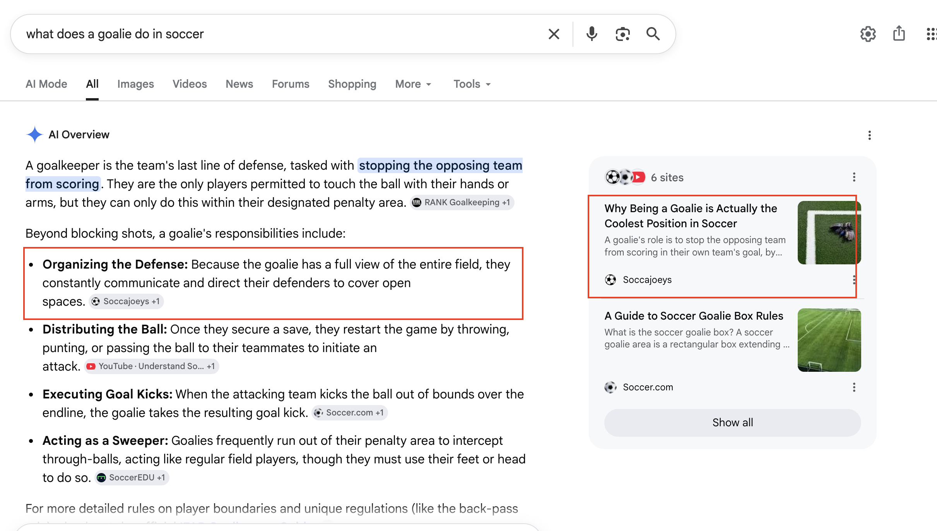This screenshot has width=937, height=531.
Task: Click the soccer field thumbnail image
Action: [x=829, y=340]
